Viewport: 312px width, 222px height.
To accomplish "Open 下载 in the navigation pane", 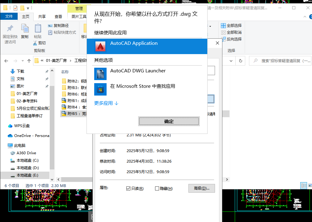I will tap(20, 71).
